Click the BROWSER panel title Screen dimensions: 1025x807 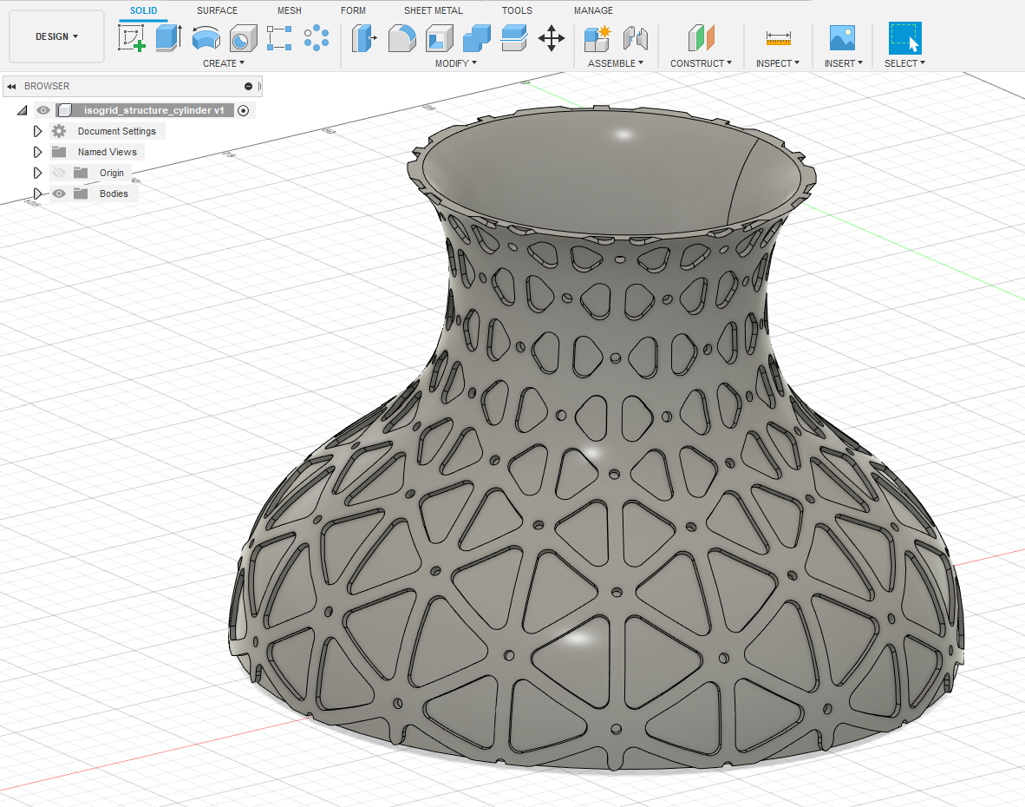pos(47,86)
